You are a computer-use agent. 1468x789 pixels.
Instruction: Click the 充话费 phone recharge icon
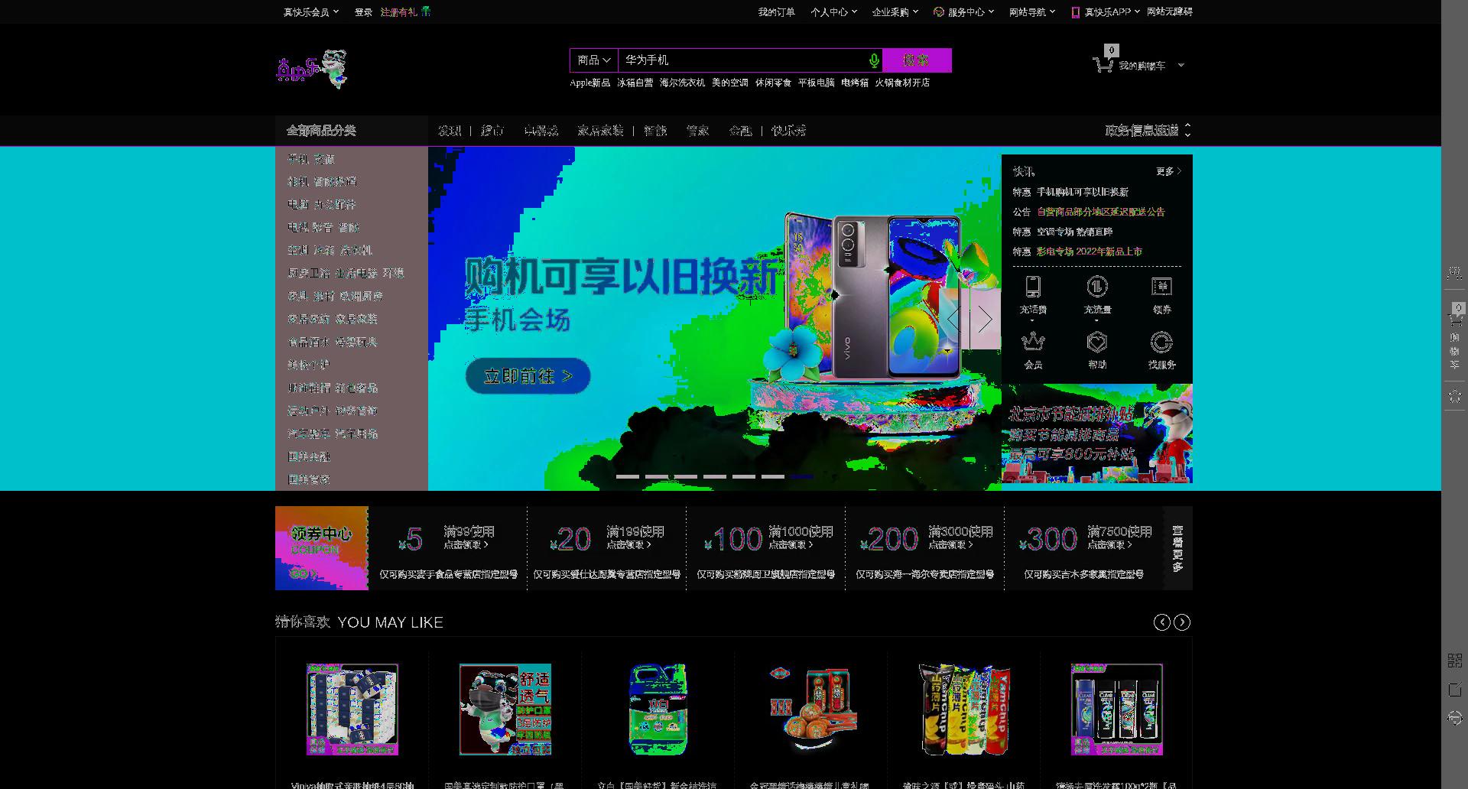[x=1033, y=287]
